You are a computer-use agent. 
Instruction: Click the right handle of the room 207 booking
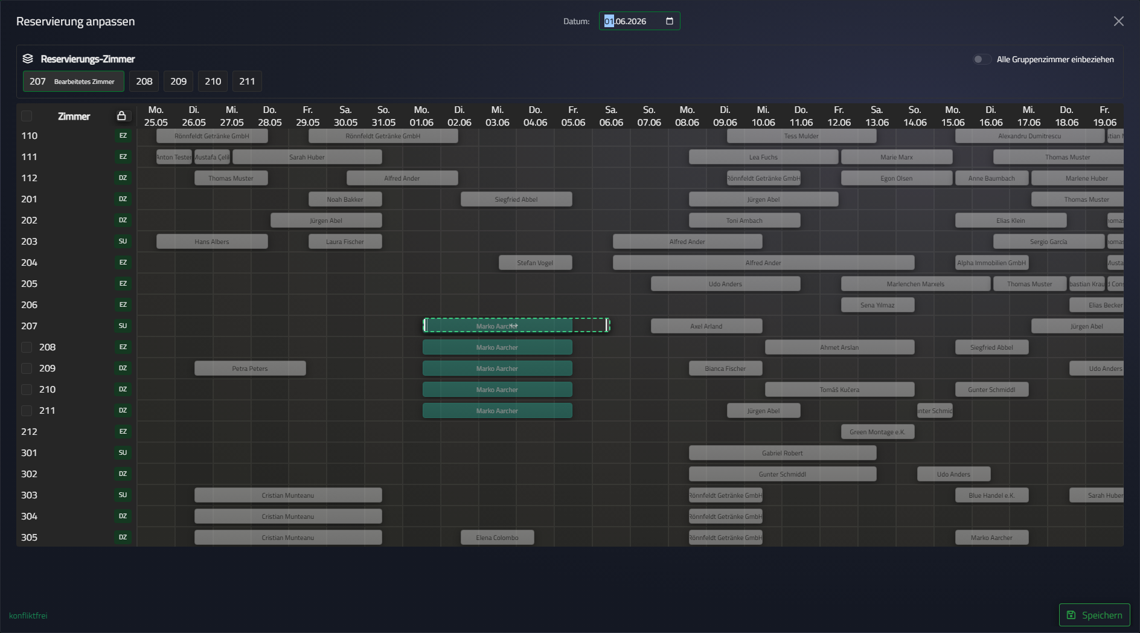click(x=607, y=326)
